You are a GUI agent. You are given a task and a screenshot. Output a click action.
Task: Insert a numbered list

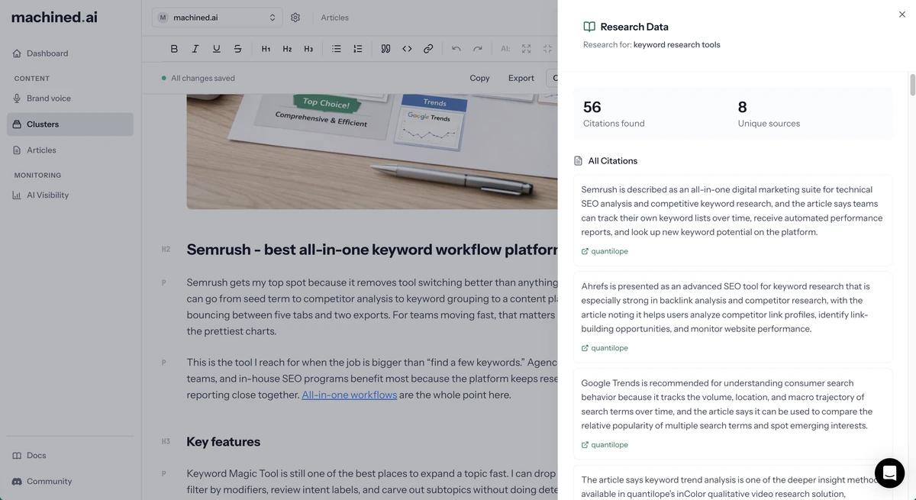pos(358,49)
